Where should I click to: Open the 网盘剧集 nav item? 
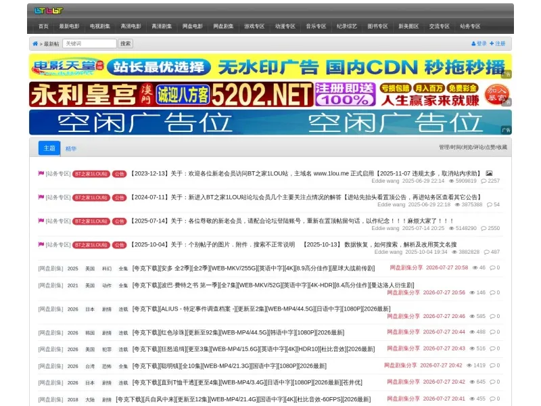[223, 26]
